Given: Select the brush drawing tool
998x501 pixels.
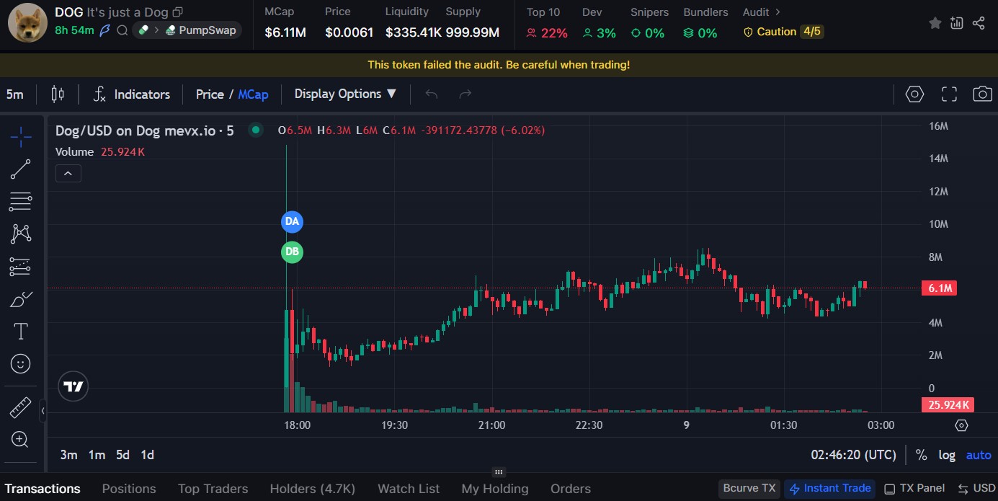Looking at the screenshot, I should (x=21, y=298).
